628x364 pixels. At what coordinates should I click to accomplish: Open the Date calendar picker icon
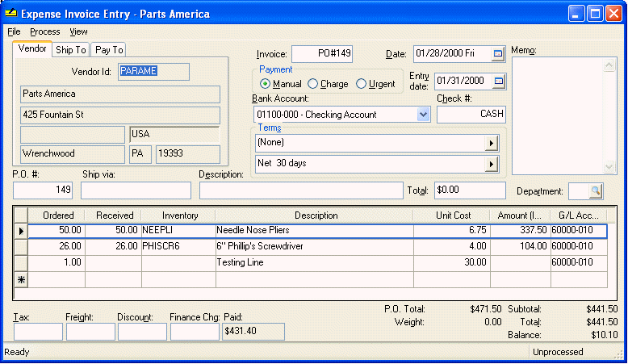[x=498, y=53]
